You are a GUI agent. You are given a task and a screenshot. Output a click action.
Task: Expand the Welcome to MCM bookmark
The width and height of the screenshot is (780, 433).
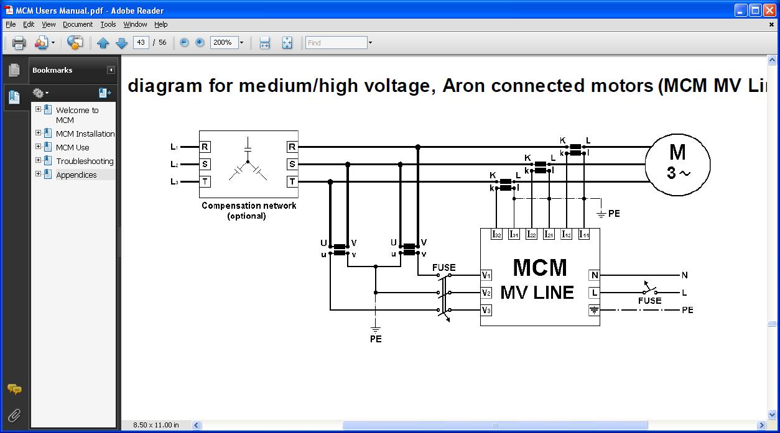[x=38, y=109]
